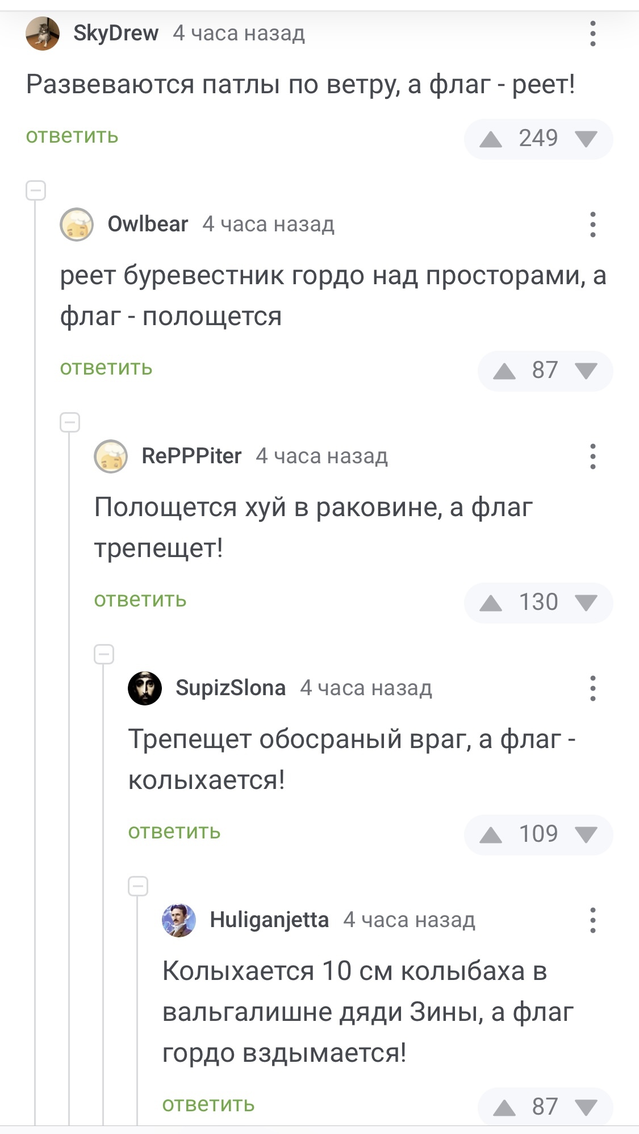Screen dimensions: 639x1134
Task: Open three-dot menu on SkyDrew's comment
Action: coord(592,34)
